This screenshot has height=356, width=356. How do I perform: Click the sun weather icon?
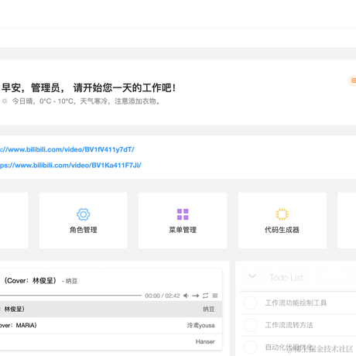pyautogui.click(x=5, y=101)
